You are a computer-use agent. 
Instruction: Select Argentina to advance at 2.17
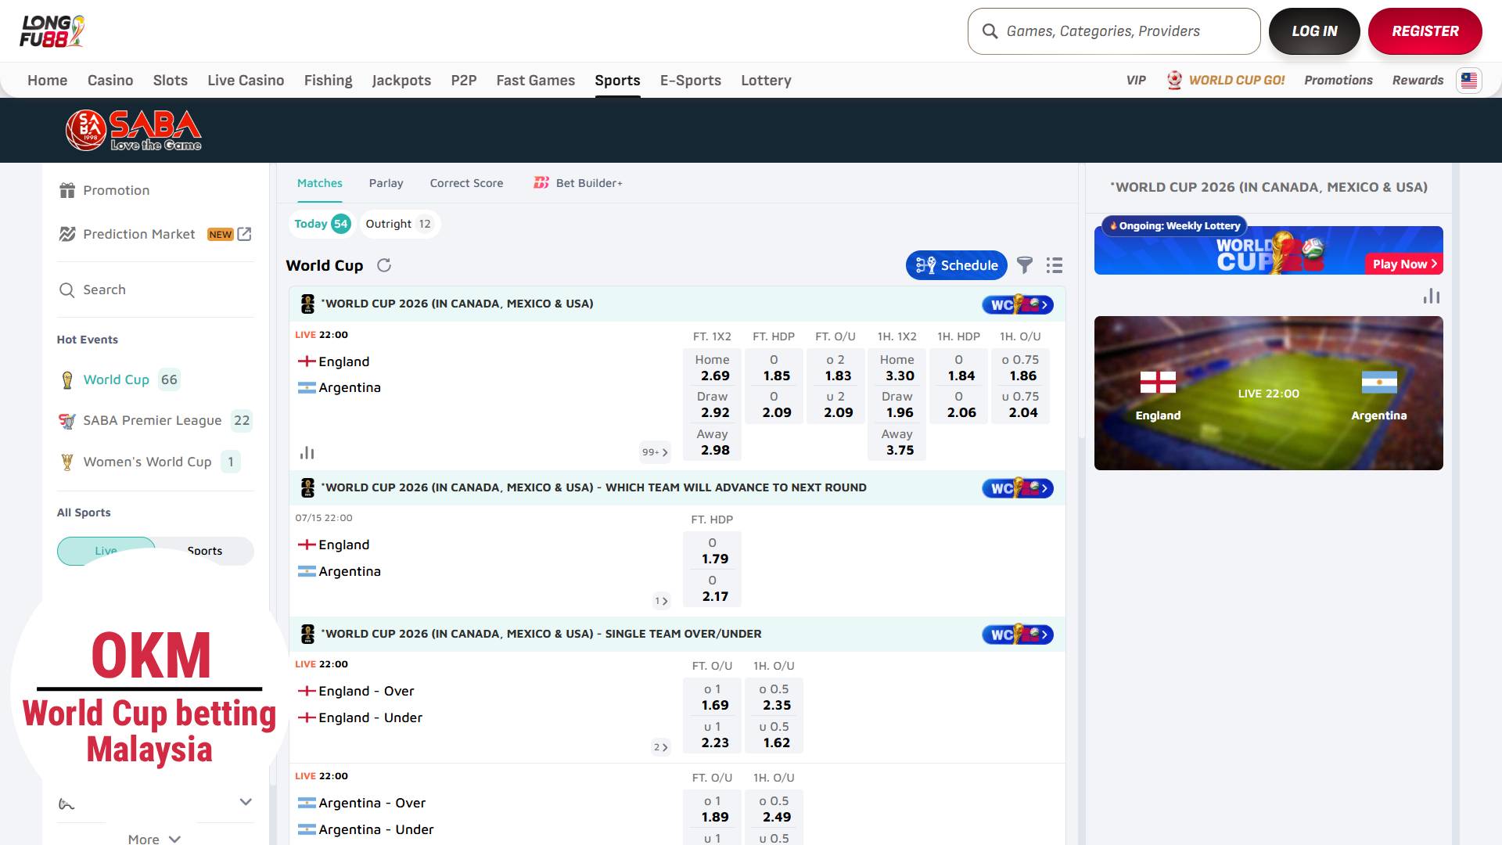(713, 588)
